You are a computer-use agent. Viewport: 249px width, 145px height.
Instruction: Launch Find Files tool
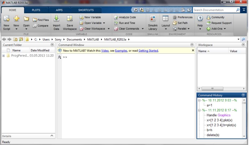pyautogui.click(x=41, y=20)
